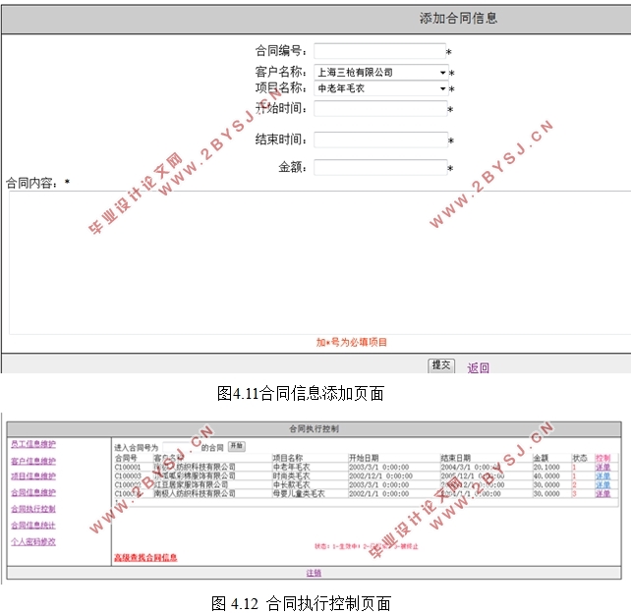Open 详单 link for the 中长款毛衣 row
This screenshot has width=631, height=614.
pyautogui.click(x=602, y=485)
